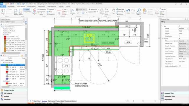The height and width of the screenshot is (106, 189).
Task: Switch to the Bathrooms sheet tab
Action: 51,101
